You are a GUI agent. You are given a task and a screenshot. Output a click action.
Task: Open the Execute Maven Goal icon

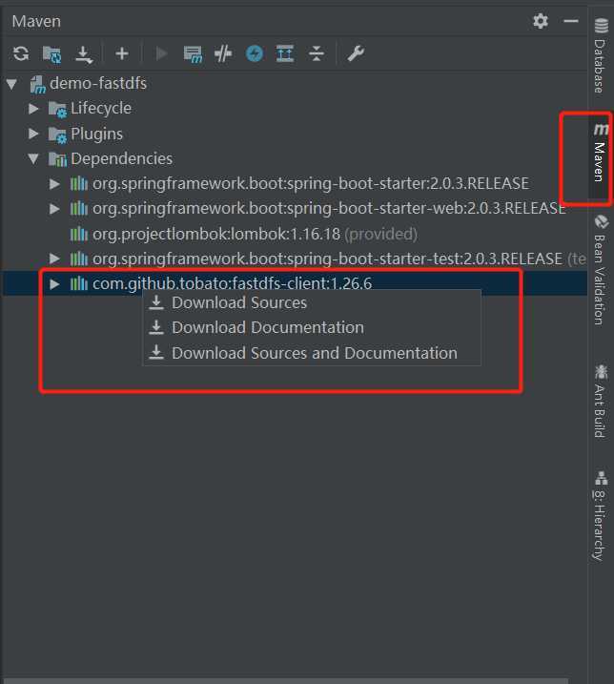coord(193,54)
